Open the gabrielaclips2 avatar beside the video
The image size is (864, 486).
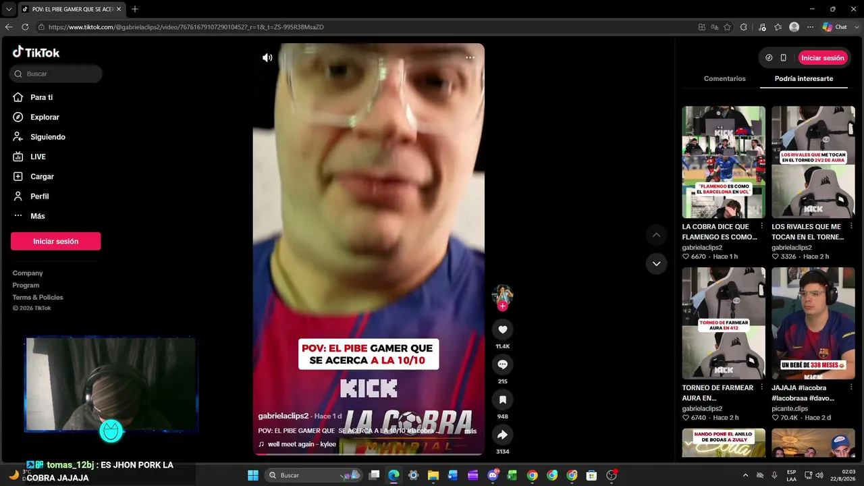[x=502, y=295]
